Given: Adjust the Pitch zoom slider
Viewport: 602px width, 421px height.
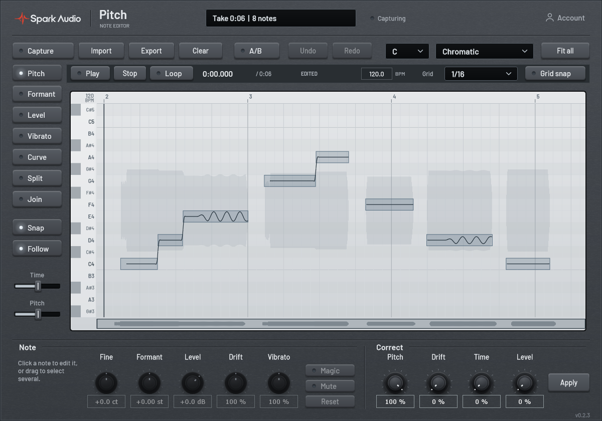Looking at the screenshot, I should (x=37, y=314).
